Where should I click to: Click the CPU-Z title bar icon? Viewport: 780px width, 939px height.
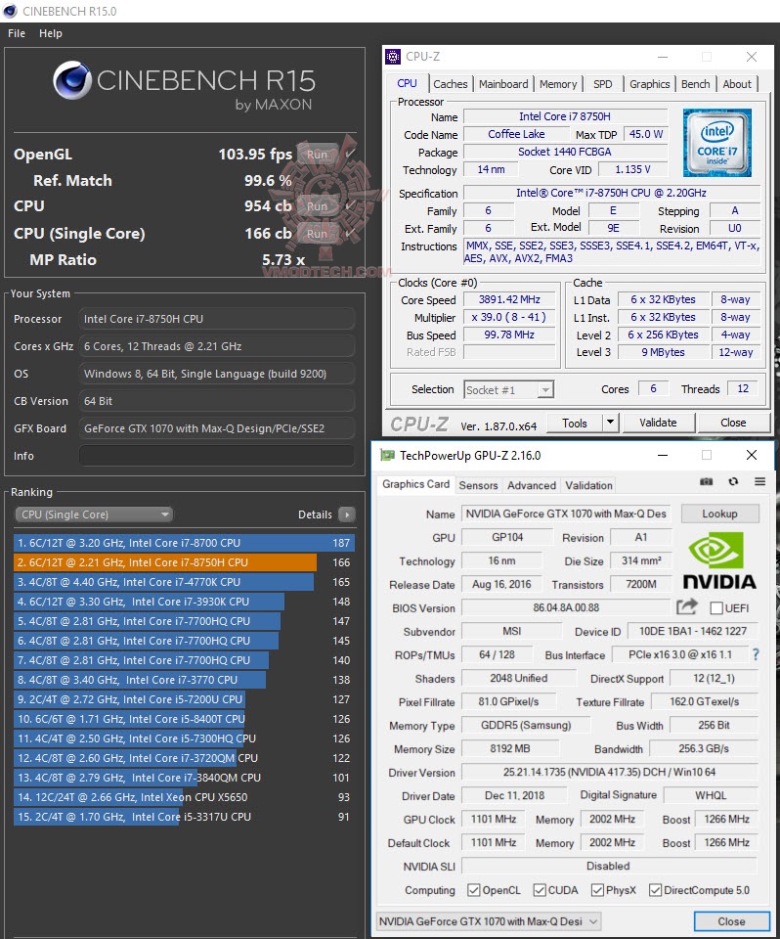[x=393, y=57]
